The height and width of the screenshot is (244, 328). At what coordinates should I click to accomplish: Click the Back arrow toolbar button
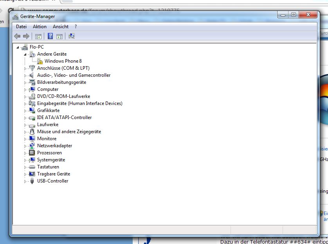point(17,36)
